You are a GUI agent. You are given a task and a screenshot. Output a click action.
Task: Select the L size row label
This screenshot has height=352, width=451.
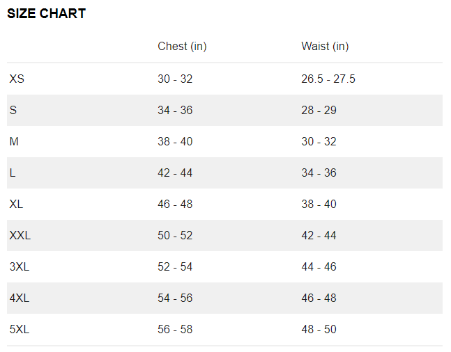click(x=13, y=173)
